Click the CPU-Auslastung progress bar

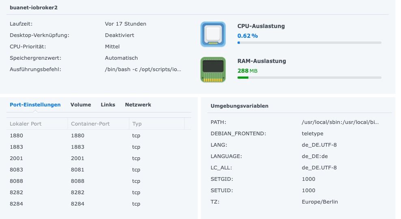click(x=309, y=43)
